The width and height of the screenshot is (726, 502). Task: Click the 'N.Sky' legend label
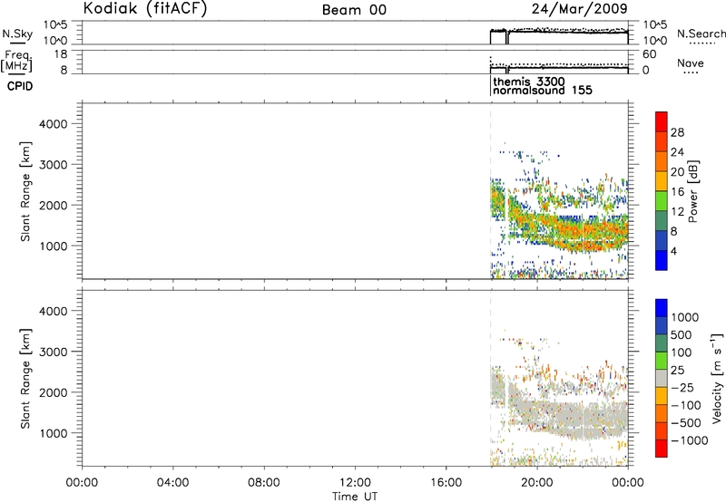coord(17,34)
